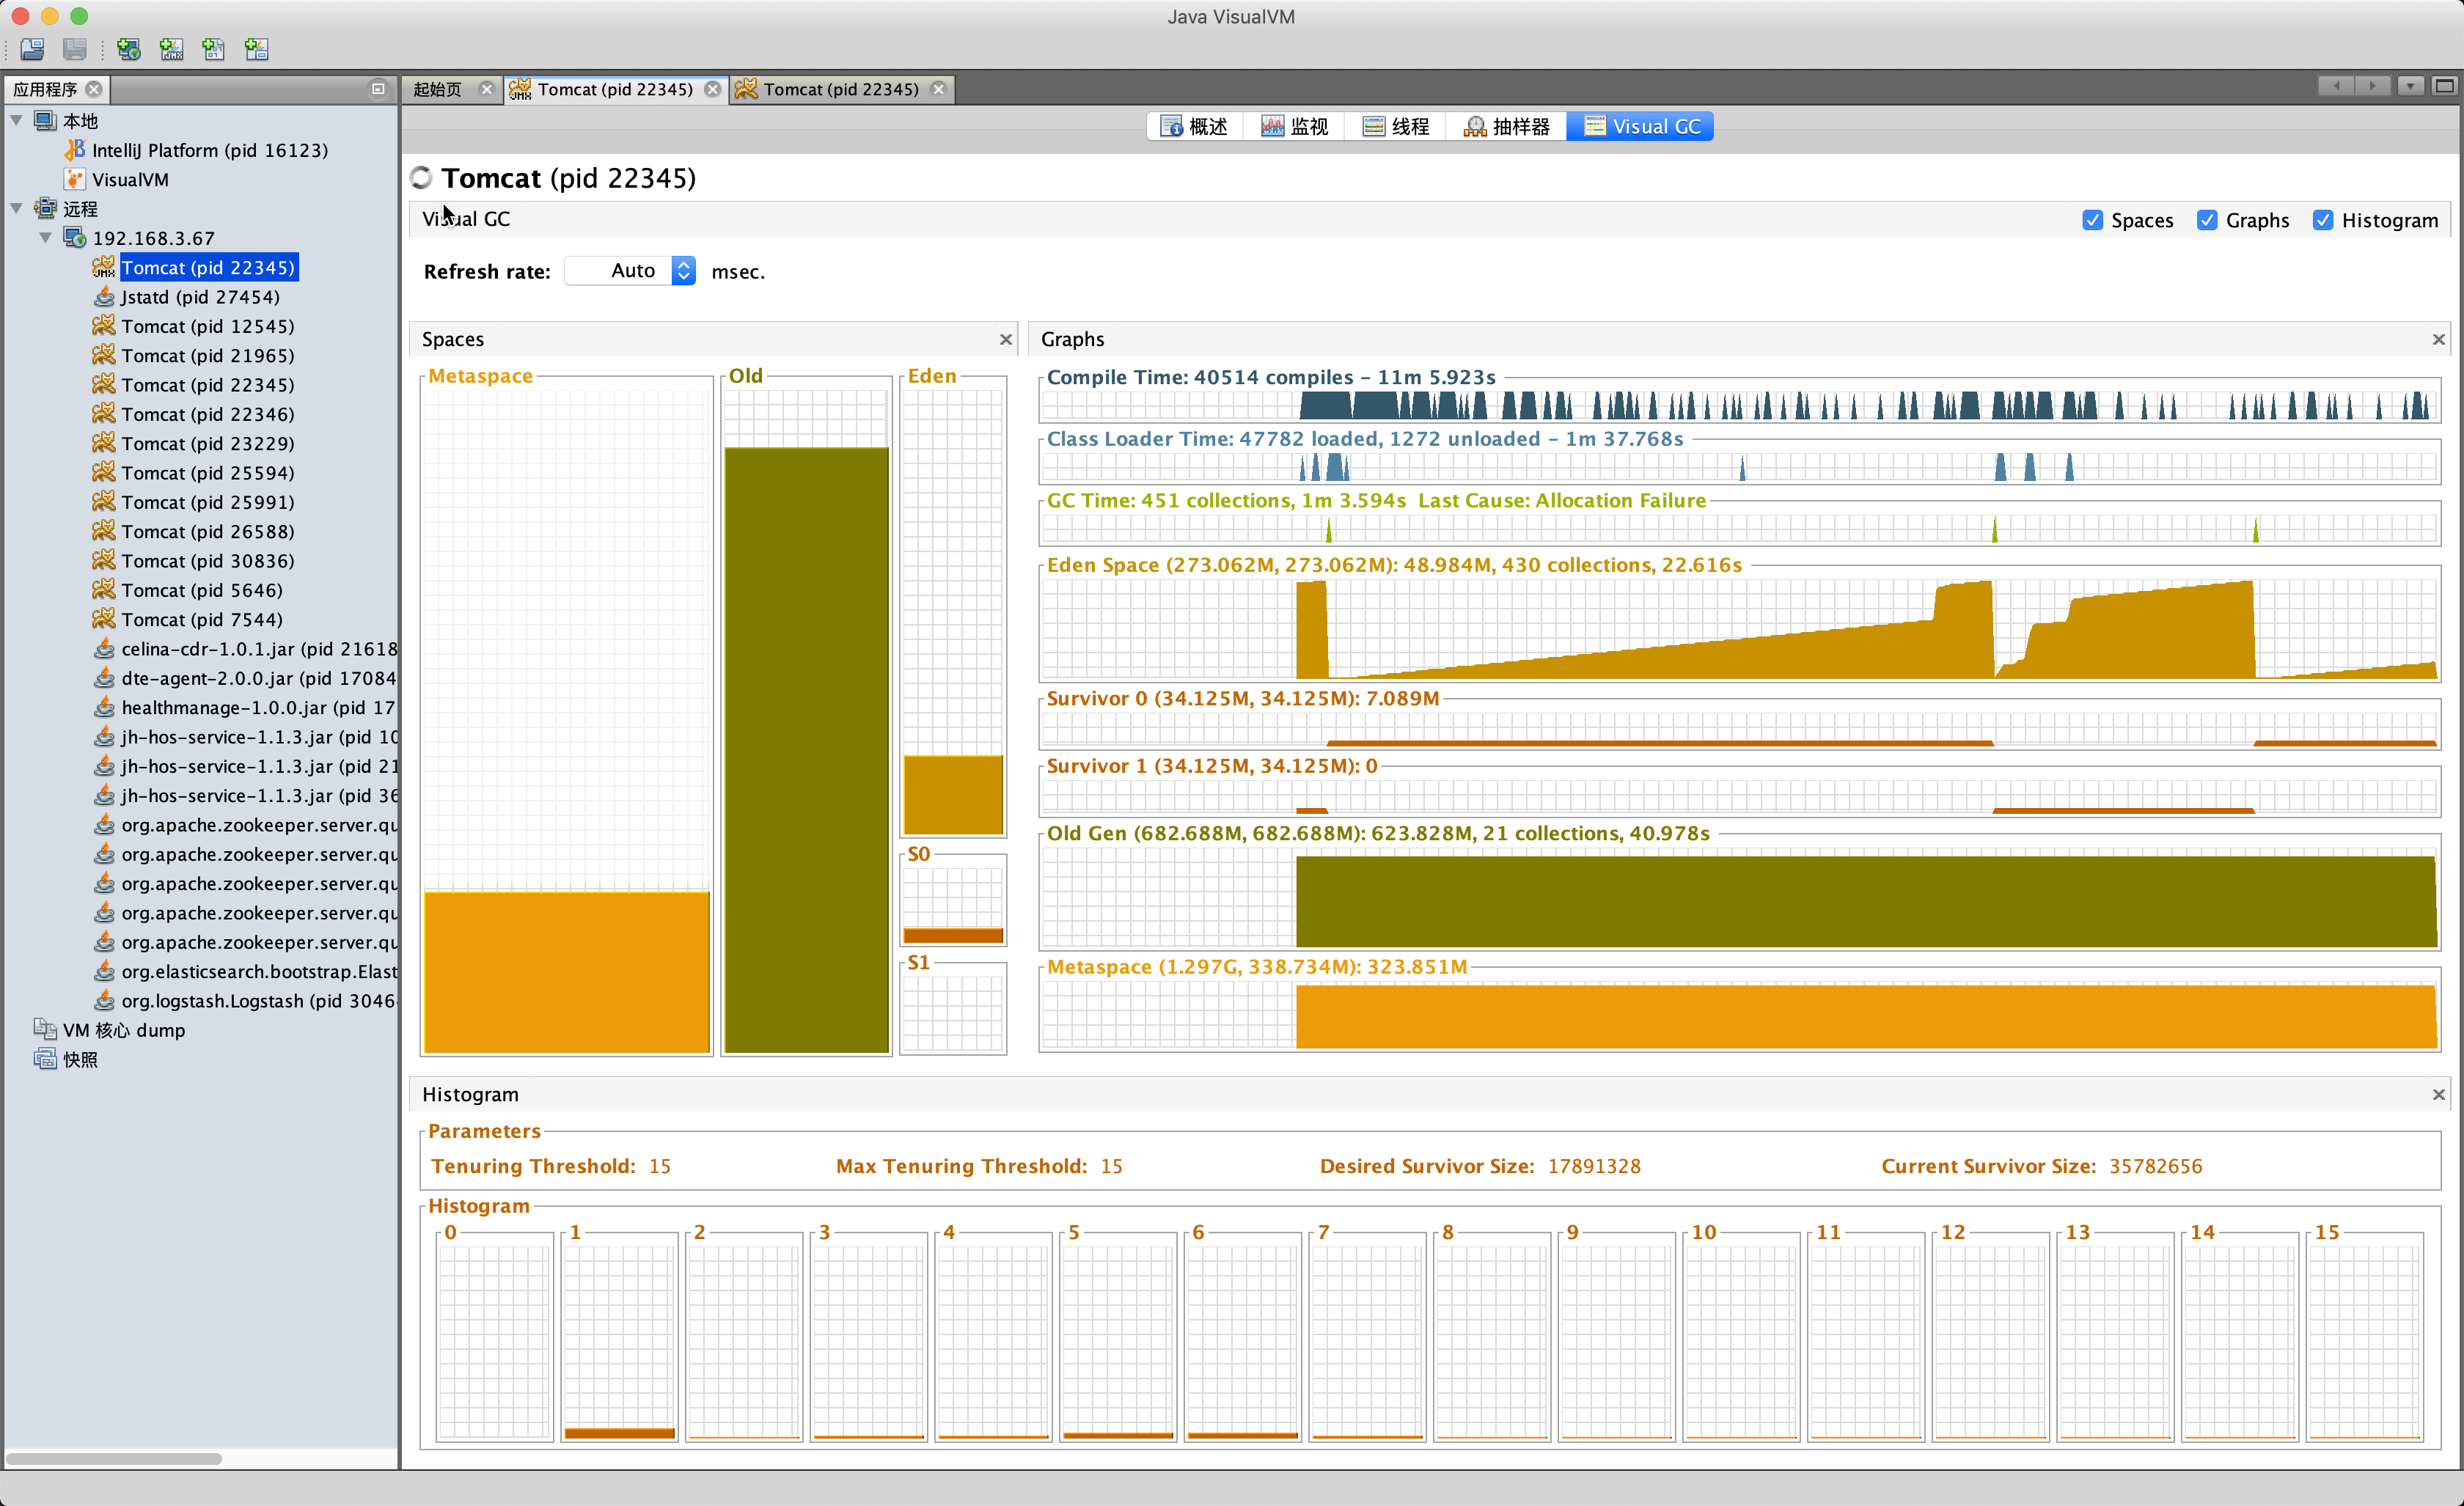The image size is (2464, 1506).
Task: Close the Histogram panel
Action: click(x=2439, y=1095)
